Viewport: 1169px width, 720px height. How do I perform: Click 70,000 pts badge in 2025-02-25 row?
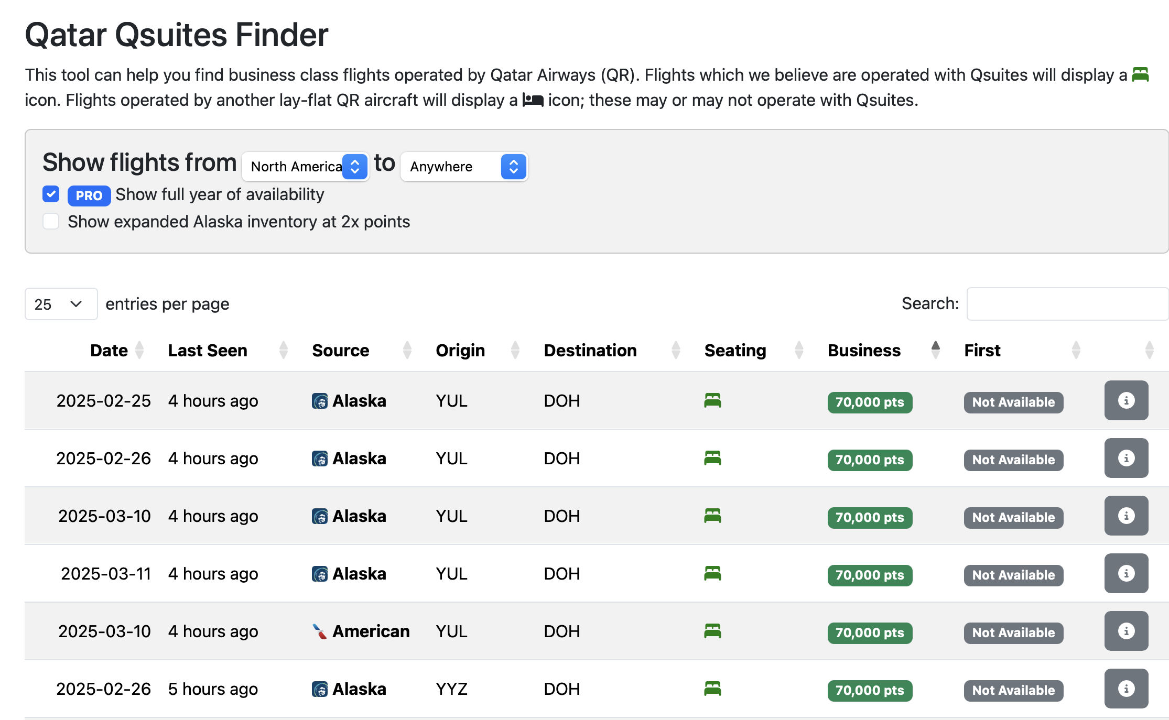click(870, 402)
